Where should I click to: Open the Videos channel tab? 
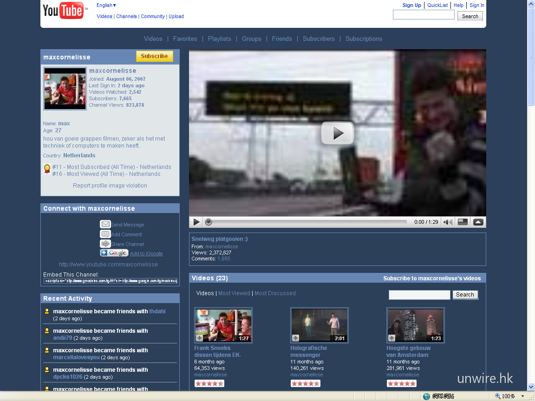pos(153,39)
